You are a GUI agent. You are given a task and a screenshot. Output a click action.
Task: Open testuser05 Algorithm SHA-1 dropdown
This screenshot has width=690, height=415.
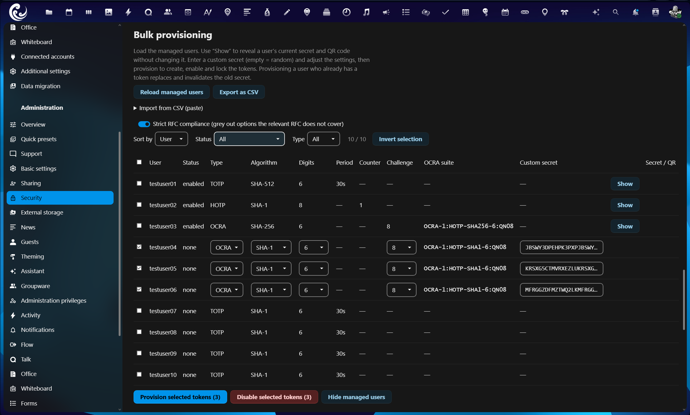(271, 269)
